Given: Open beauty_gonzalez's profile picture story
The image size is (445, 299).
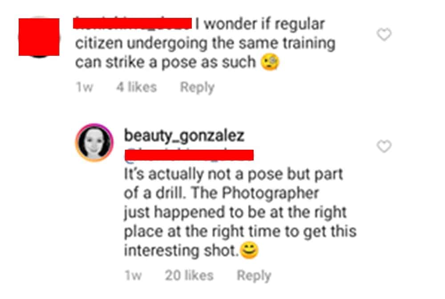Looking at the screenshot, I should pyautogui.click(x=94, y=143).
